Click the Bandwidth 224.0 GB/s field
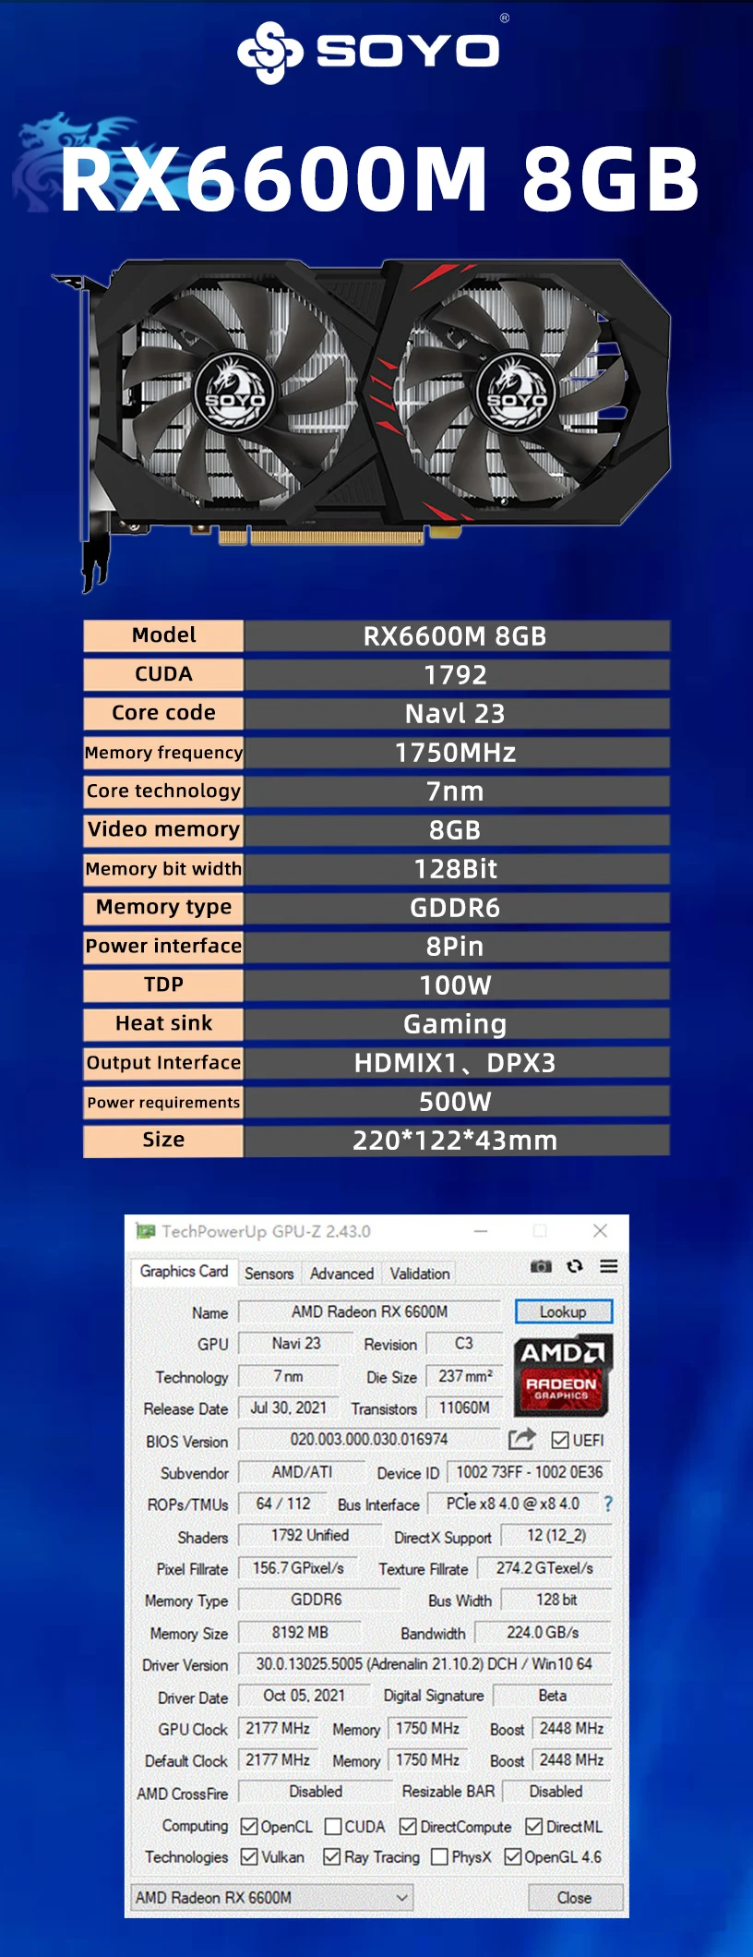The height and width of the screenshot is (1957, 753). [543, 1632]
